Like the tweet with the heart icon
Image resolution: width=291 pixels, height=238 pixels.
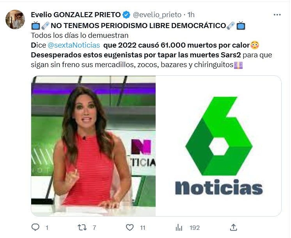coord(130,227)
